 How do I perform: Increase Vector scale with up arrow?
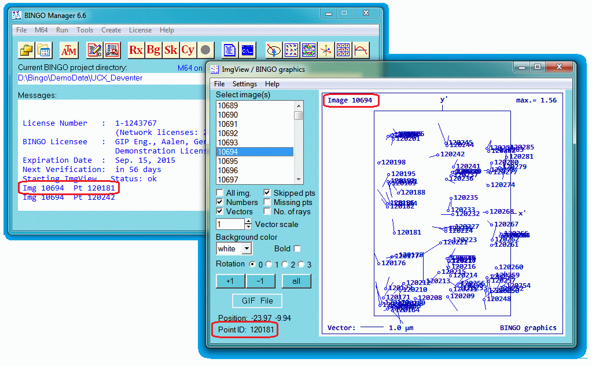[248, 222]
